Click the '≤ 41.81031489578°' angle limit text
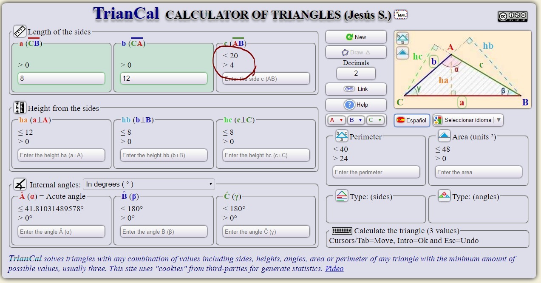This screenshot has width=541, height=283. coord(51,209)
